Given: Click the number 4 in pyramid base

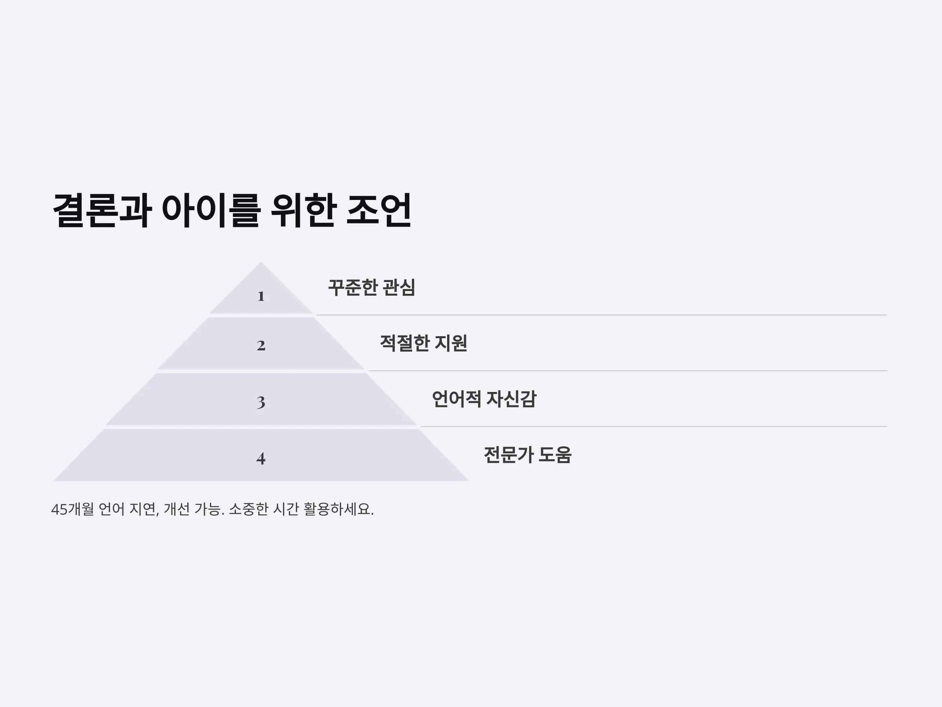Looking at the screenshot, I should 261,458.
